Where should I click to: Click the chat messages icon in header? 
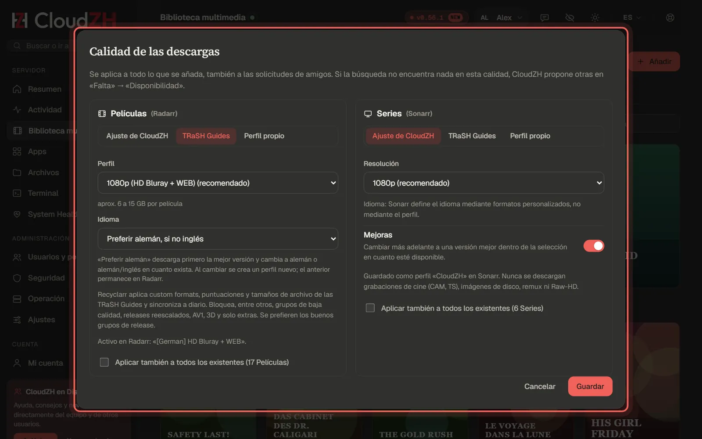pyautogui.click(x=544, y=18)
